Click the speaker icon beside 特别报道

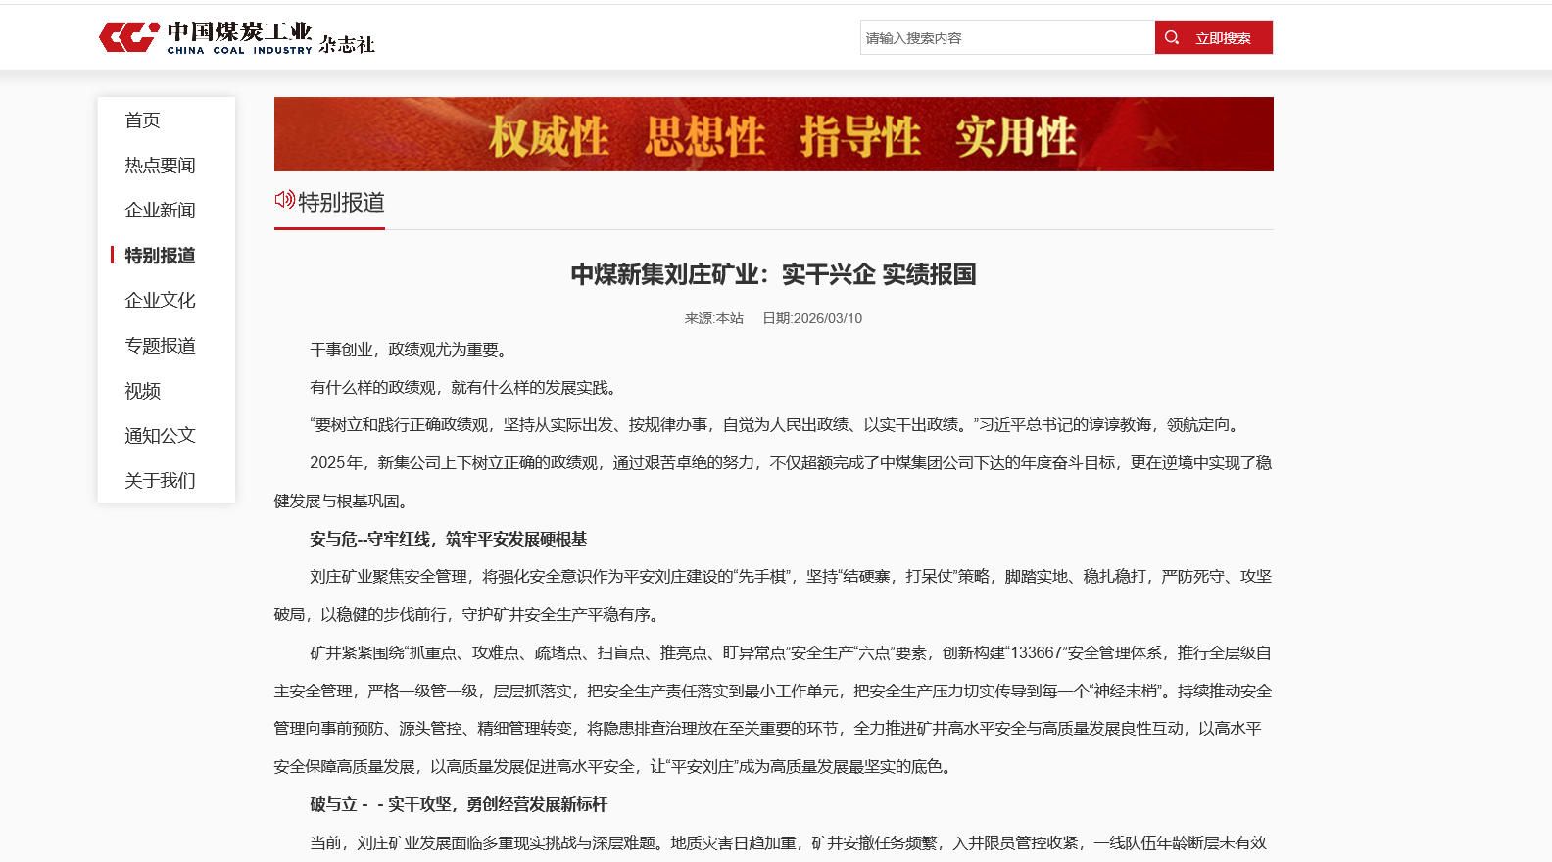tap(284, 200)
